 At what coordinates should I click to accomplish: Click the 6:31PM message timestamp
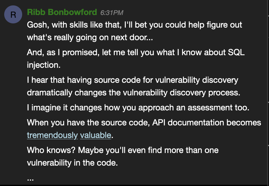tap(112, 13)
